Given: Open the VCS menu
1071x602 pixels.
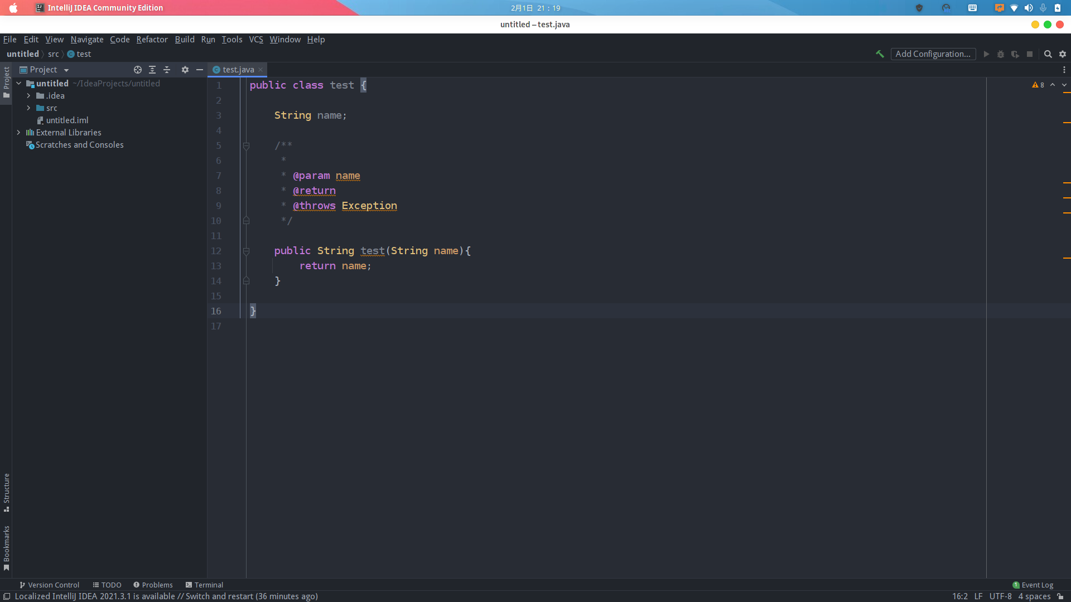Looking at the screenshot, I should tap(256, 40).
